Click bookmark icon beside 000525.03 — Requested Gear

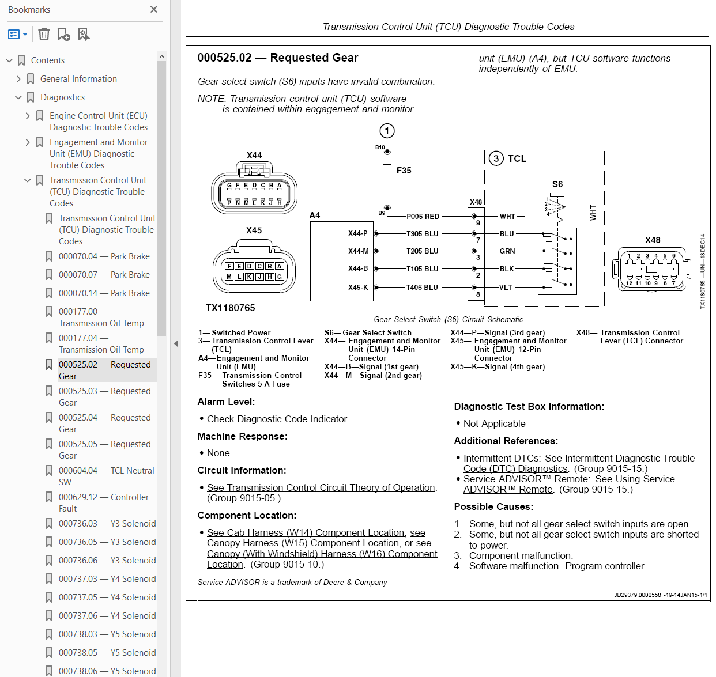click(x=49, y=391)
